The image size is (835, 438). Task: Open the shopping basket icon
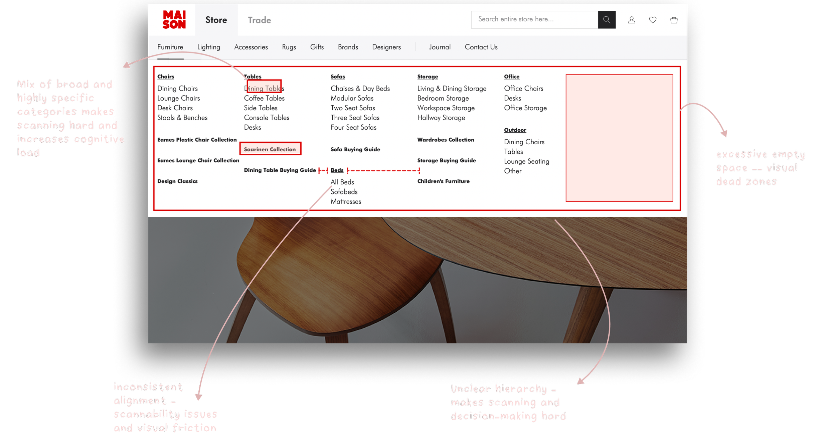click(x=674, y=20)
